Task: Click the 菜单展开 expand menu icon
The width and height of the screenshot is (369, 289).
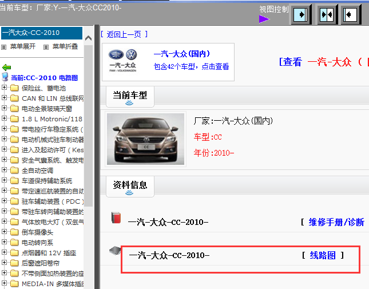Action: click(3, 47)
